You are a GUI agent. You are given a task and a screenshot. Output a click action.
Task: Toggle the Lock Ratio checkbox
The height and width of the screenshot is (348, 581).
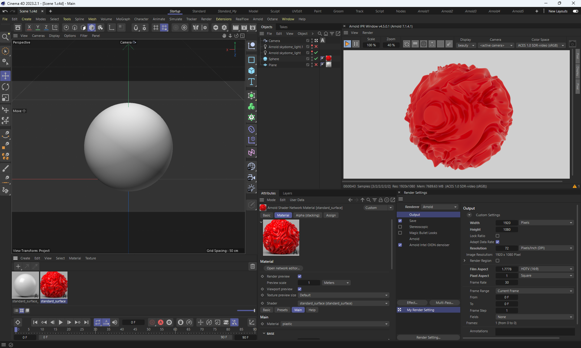click(497, 236)
